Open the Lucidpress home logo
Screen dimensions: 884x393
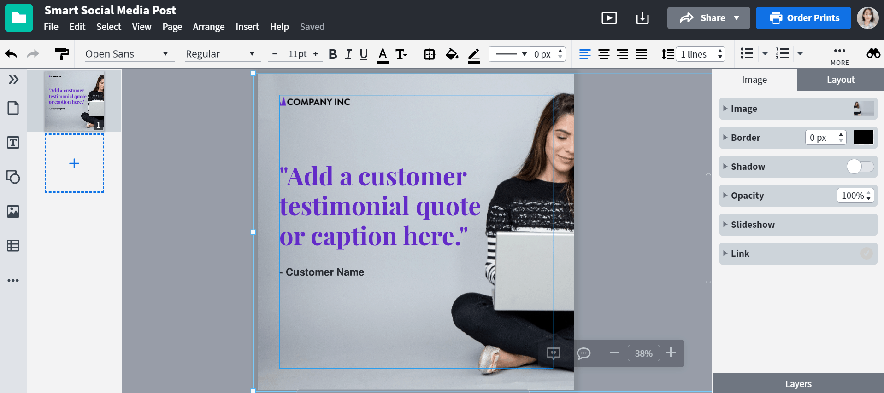click(19, 18)
